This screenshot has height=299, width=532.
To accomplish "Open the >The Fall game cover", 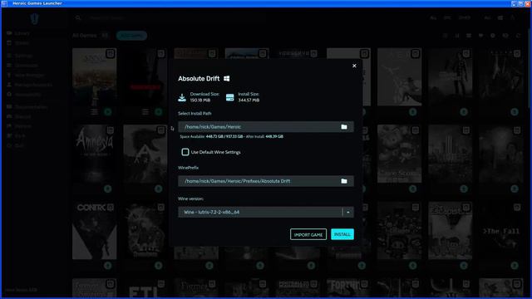I will pyautogui.click(x=500, y=231).
